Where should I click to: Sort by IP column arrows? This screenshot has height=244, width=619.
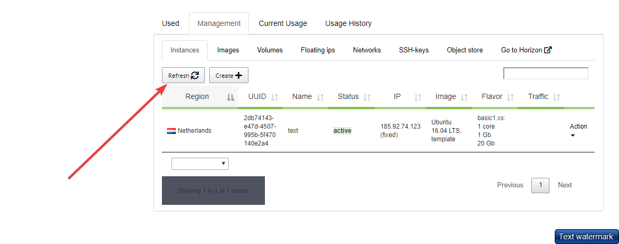(x=418, y=97)
